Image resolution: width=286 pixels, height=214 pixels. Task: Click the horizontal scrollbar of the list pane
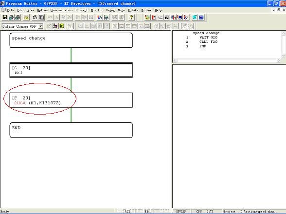pyautogui.click(x=227, y=60)
